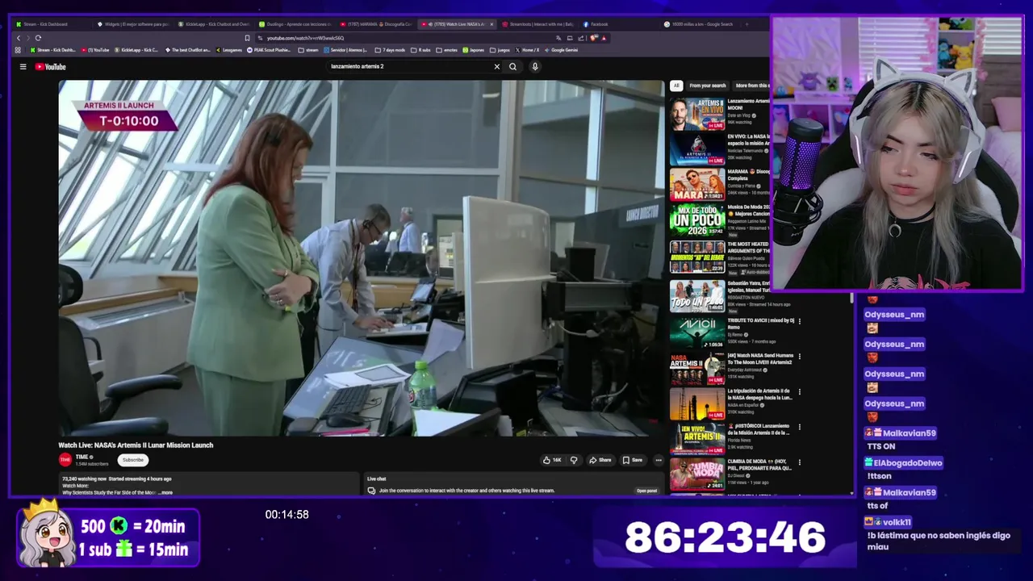Open the Home / X bookmark

coord(528,50)
